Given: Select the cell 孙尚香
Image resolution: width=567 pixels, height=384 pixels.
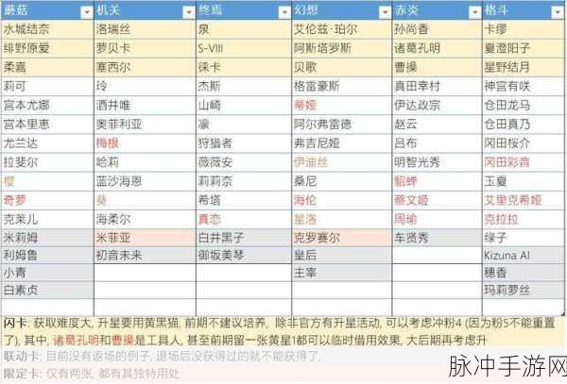Looking at the screenshot, I should tap(438, 29).
